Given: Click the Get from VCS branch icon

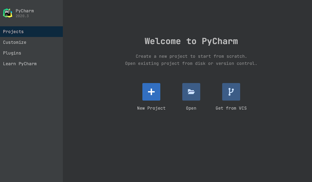Looking at the screenshot, I should [x=231, y=92].
